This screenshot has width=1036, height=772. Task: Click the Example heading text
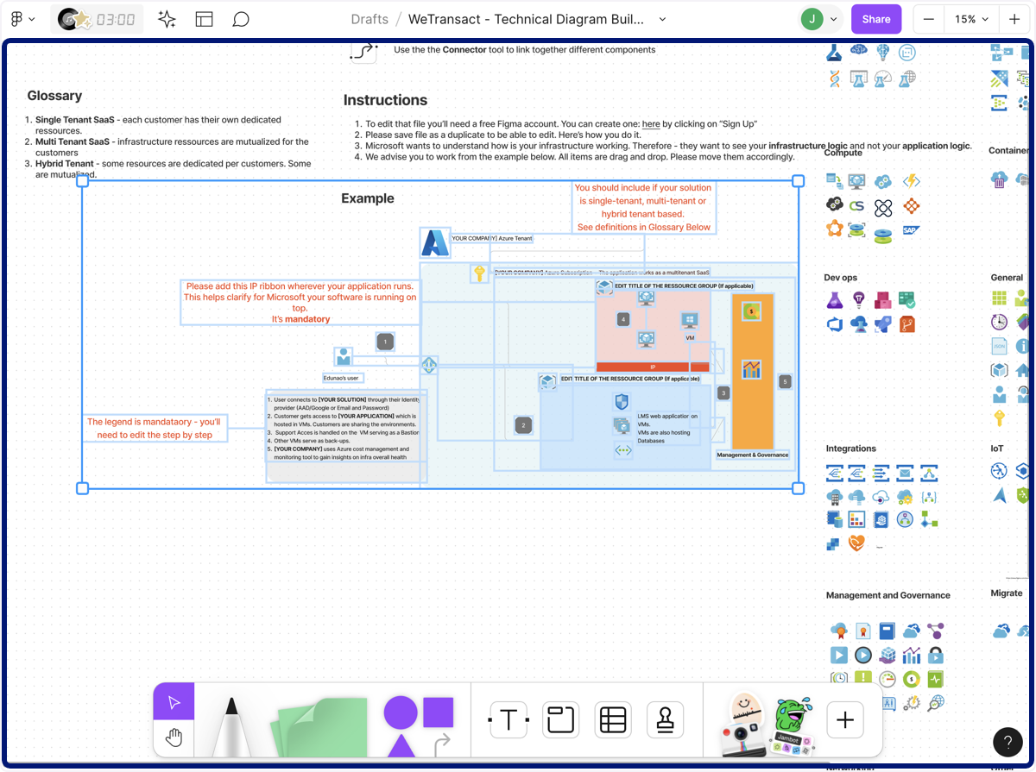pyautogui.click(x=368, y=198)
